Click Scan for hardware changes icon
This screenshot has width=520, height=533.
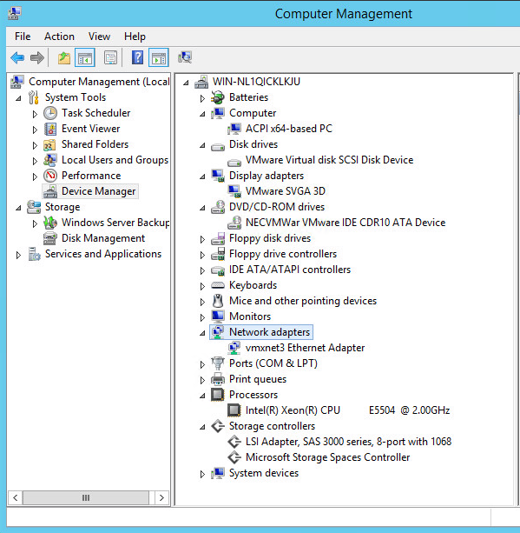click(x=185, y=57)
